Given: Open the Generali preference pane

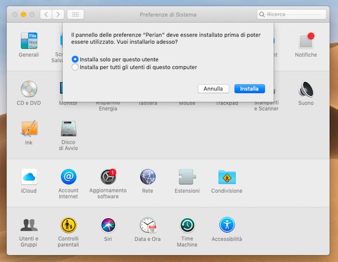Looking at the screenshot, I should [29, 41].
